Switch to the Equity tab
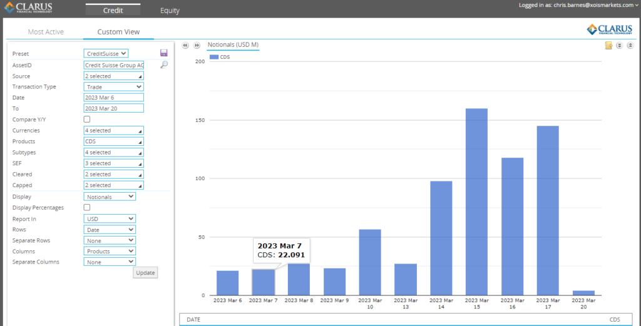Screen dimensions: 641x326 170,11
